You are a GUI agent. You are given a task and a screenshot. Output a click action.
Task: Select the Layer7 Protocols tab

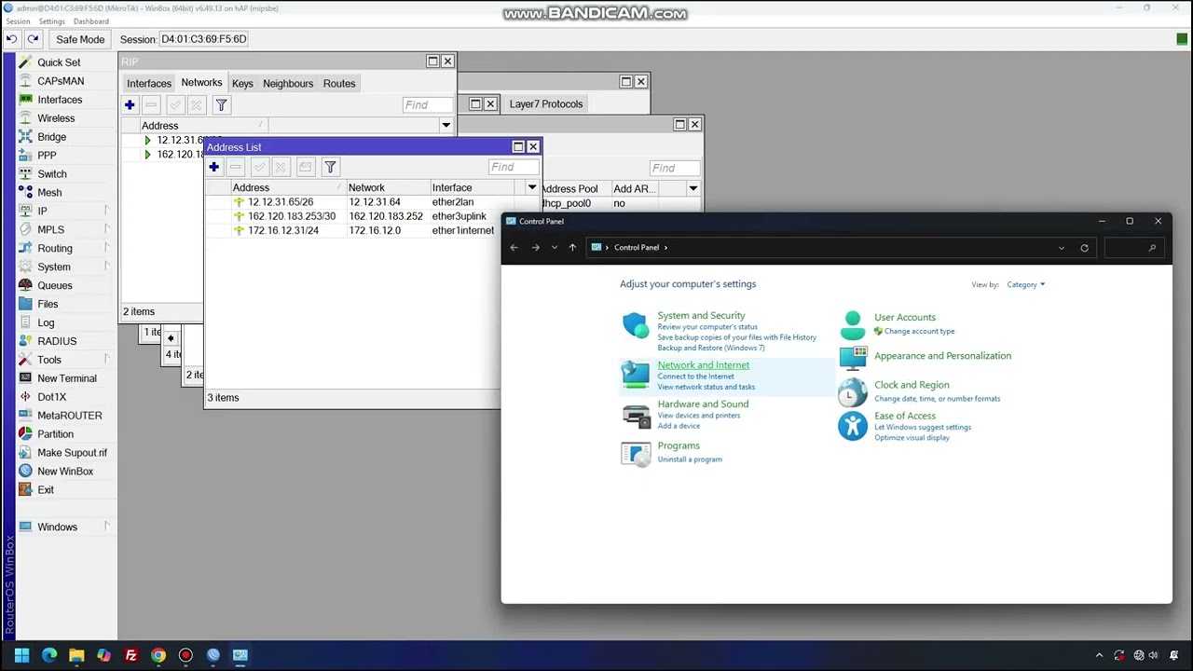click(x=546, y=103)
